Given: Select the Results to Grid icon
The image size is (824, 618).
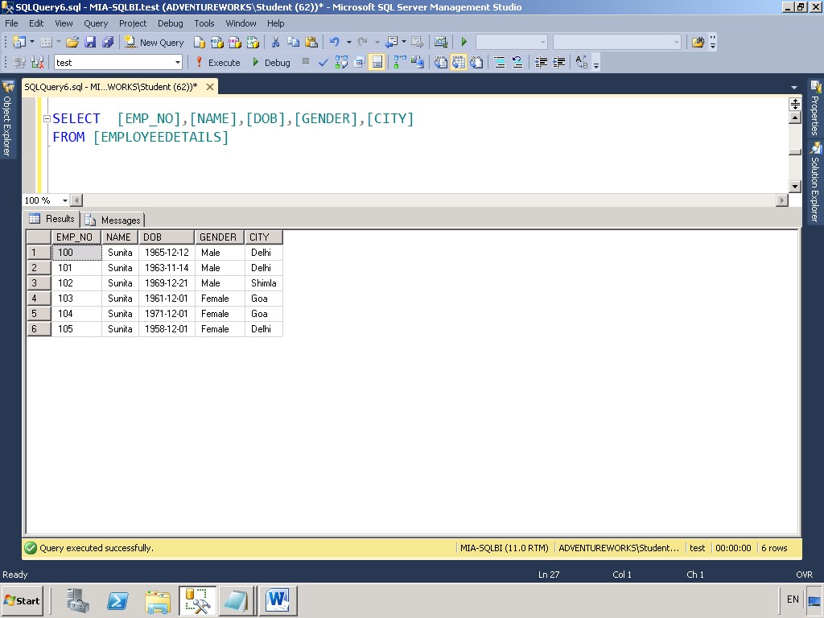Looking at the screenshot, I should tap(459, 62).
